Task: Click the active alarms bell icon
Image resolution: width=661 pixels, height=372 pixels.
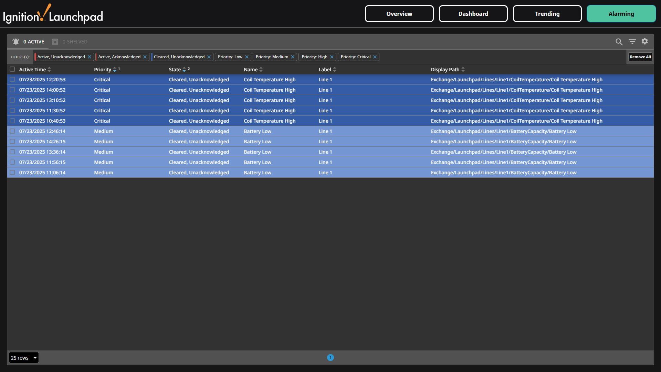Action: [x=16, y=42]
